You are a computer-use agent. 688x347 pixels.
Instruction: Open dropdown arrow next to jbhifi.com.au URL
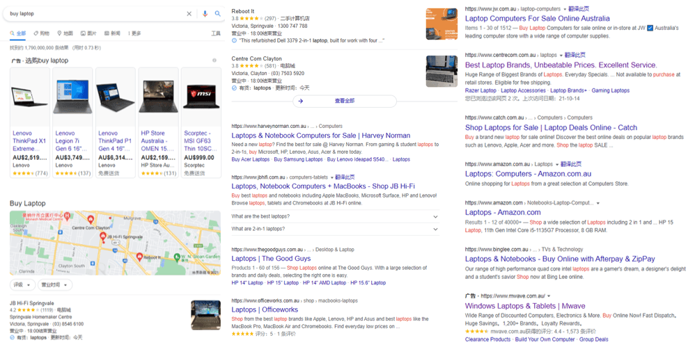tap(331, 177)
